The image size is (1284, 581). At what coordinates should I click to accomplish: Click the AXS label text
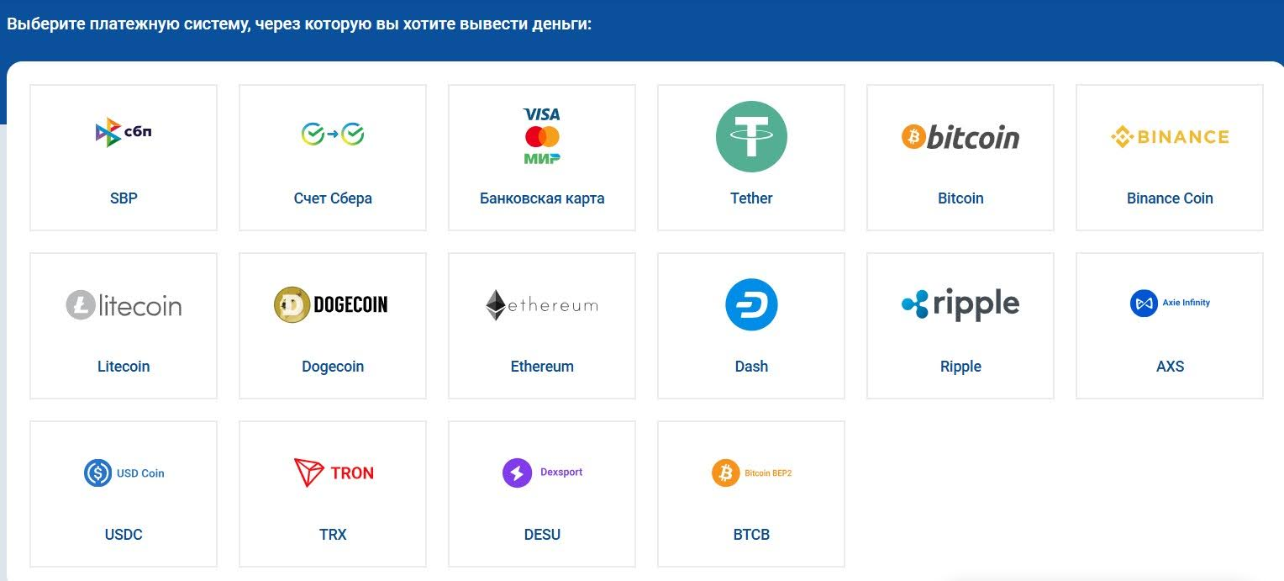point(1170,367)
